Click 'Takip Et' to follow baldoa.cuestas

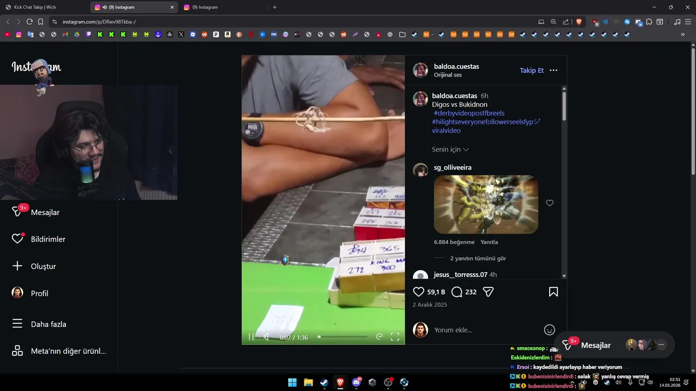click(x=532, y=71)
